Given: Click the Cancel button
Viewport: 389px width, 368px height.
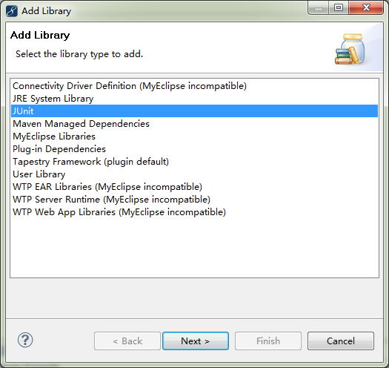Looking at the screenshot, I should click(x=341, y=341).
